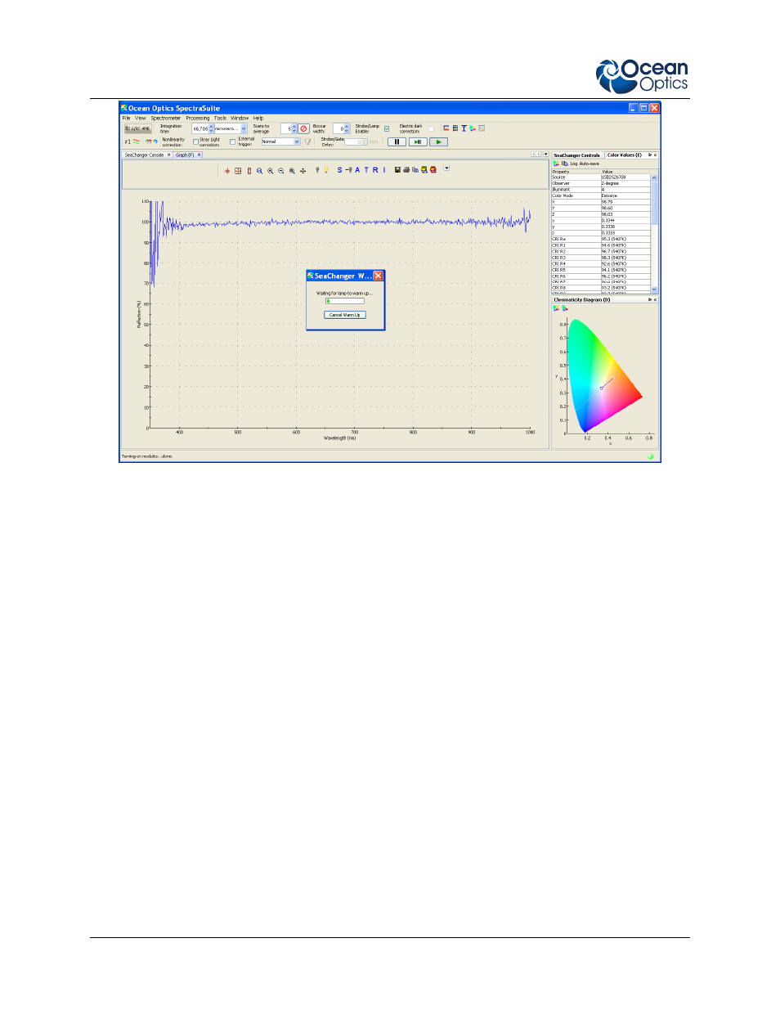Click the save spectrum floppy disk icon
The height and width of the screenshot is (1010, 780).
397,170
